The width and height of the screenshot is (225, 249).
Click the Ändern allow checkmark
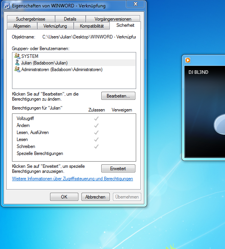tap(96, 125)
